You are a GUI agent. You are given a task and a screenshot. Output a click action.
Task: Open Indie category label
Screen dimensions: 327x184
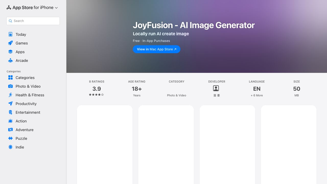(20, 147)
